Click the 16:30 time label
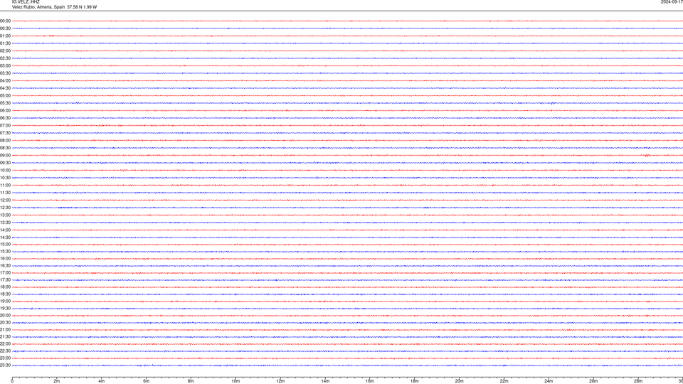 [x=5, y=266]
